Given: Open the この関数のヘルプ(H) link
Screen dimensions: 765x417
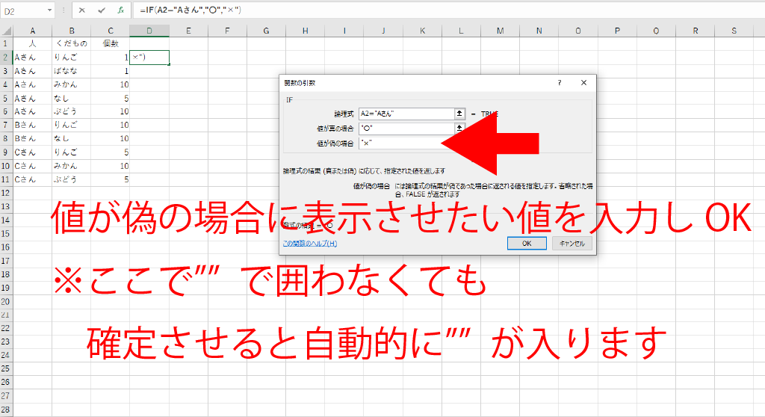Looking at the screenshot, I should tap(309, 244).
